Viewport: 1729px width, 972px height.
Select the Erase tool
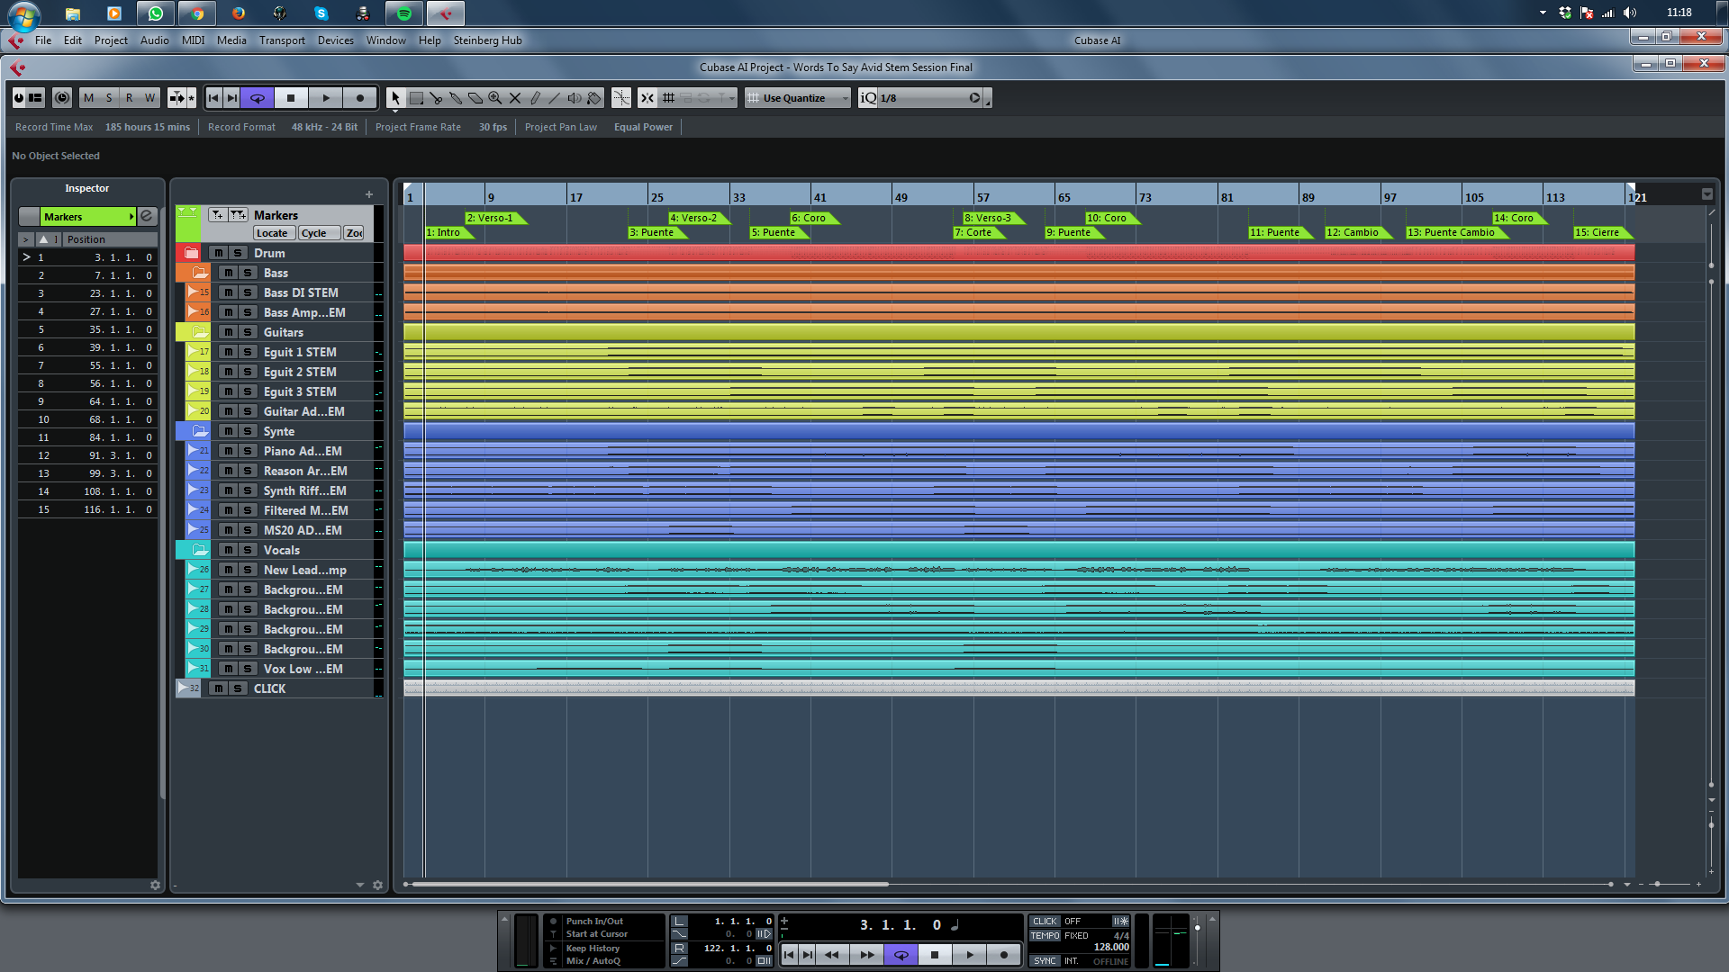pos(475,98)
